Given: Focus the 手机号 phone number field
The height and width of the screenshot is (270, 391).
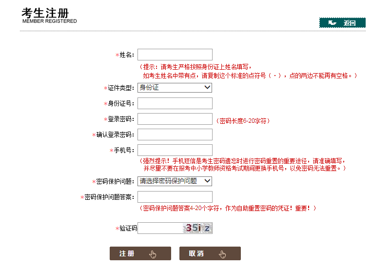Looking at the screenshot, I should pos(175,150).
